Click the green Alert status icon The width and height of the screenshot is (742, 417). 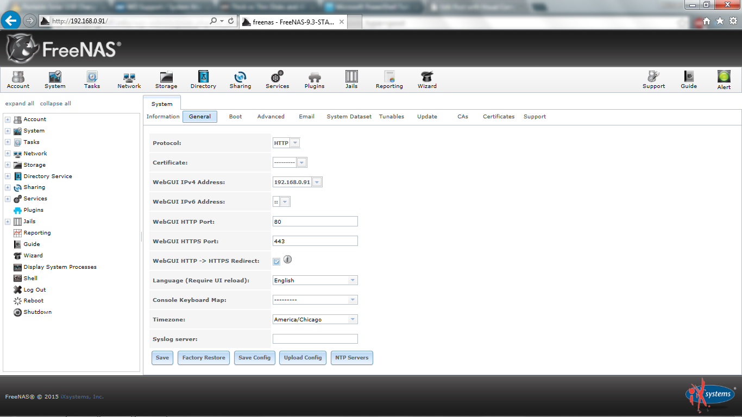724,79
